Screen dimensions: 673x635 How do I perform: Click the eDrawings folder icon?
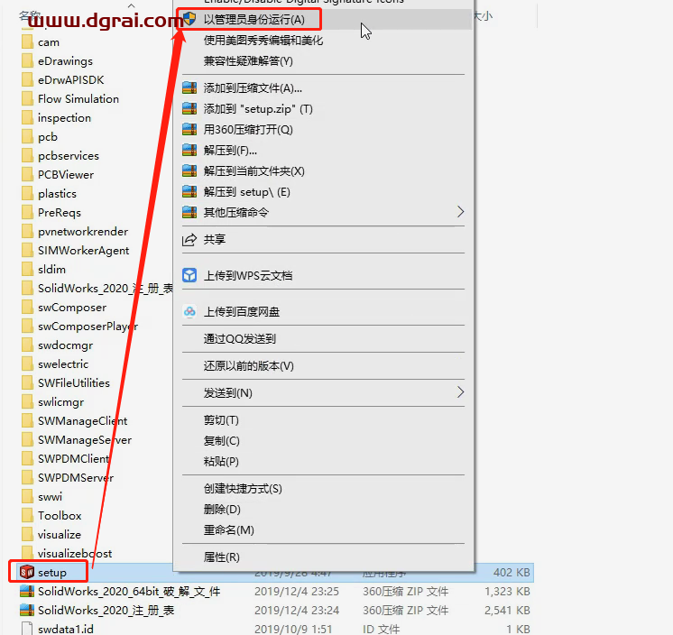27,61
